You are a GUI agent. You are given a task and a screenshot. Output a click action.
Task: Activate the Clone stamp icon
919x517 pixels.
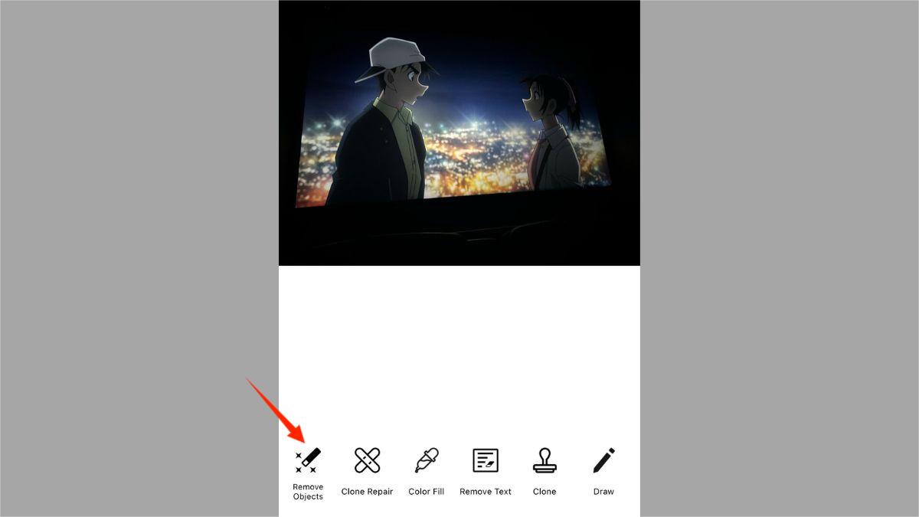coord(545,460)
